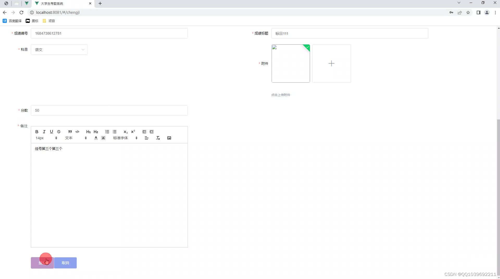Decrease indent in the editor
500x279 pixels.
click(144, 132)
